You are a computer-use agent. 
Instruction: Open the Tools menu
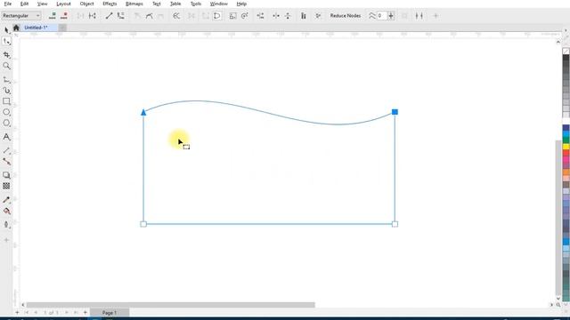coord(196,4)
